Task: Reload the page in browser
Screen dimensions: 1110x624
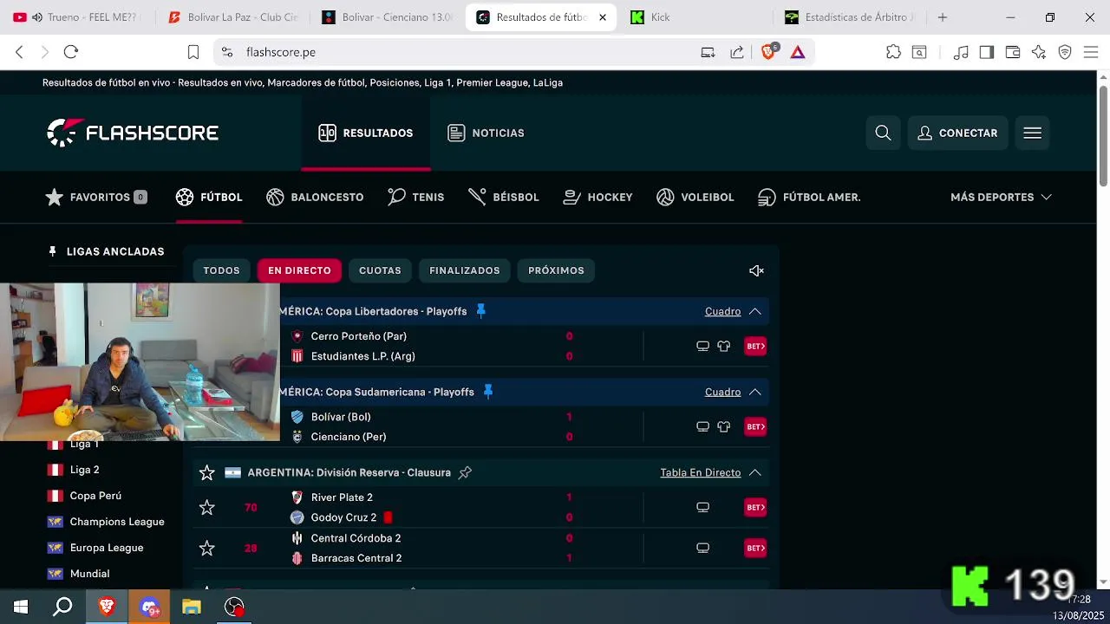Action: coord(71,52)
